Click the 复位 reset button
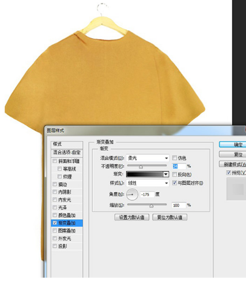Screen dimensions: 246x281 (233, 154)
